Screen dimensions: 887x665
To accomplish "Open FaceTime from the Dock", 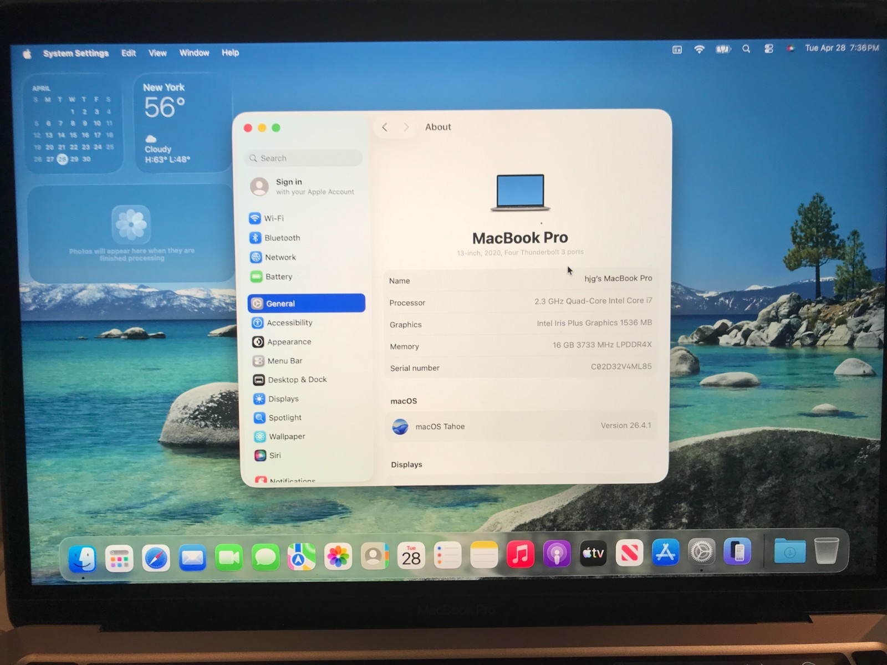I will tap(229, 557).
